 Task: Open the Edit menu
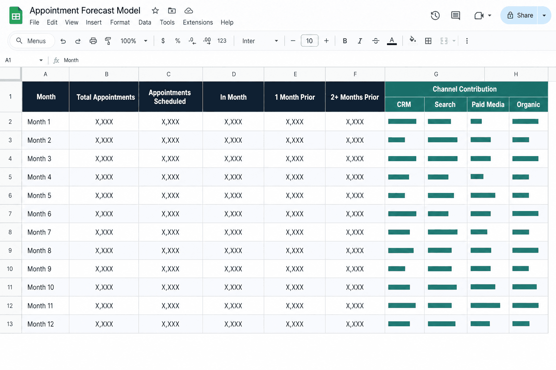point(52,22)
